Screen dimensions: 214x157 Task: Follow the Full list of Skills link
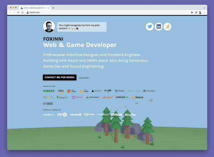tap(84, 78)
